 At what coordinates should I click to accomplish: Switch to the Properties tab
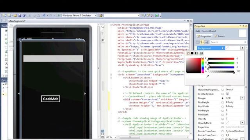point(204,36)
